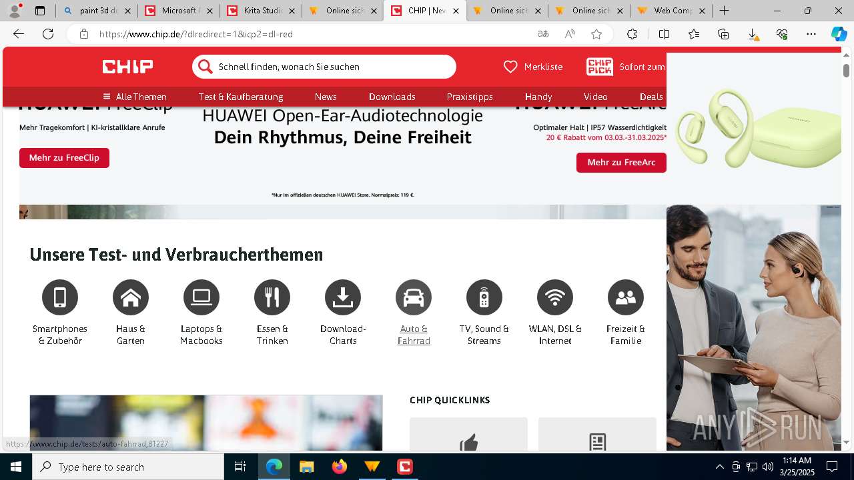Click the news document quicklink tile
This screenshot has height=480, width=854.
pos(597,434)
